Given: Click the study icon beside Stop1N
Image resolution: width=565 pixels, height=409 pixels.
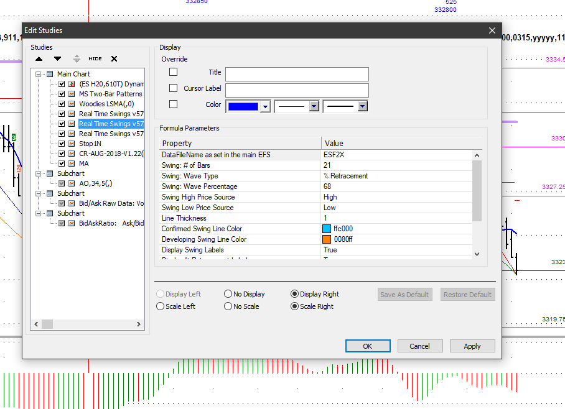Looking at the screenshot, I should 72,144.
